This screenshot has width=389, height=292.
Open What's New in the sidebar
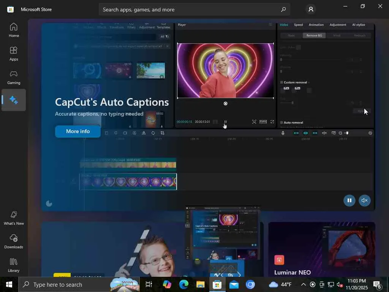click(x=14, y=218)
